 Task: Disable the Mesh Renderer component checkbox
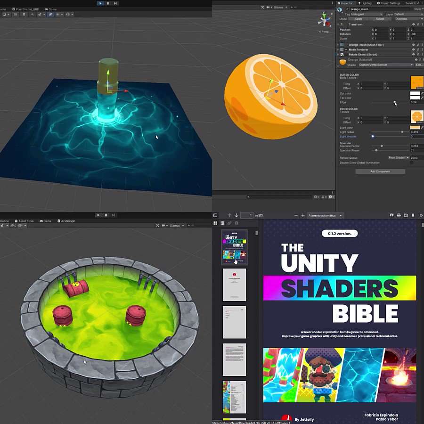(345, 49)
